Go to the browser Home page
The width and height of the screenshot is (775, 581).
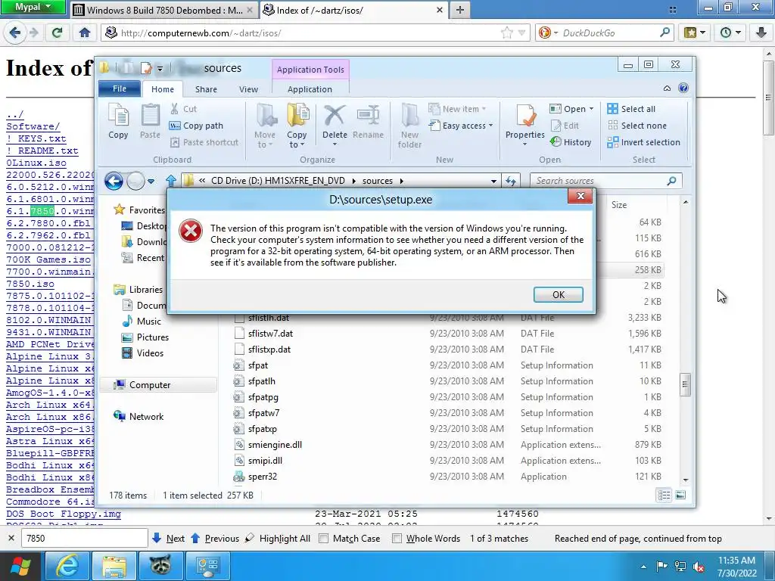pos(85,33)
